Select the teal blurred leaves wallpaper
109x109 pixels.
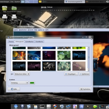pyautogui.click(x=64, y=66)
